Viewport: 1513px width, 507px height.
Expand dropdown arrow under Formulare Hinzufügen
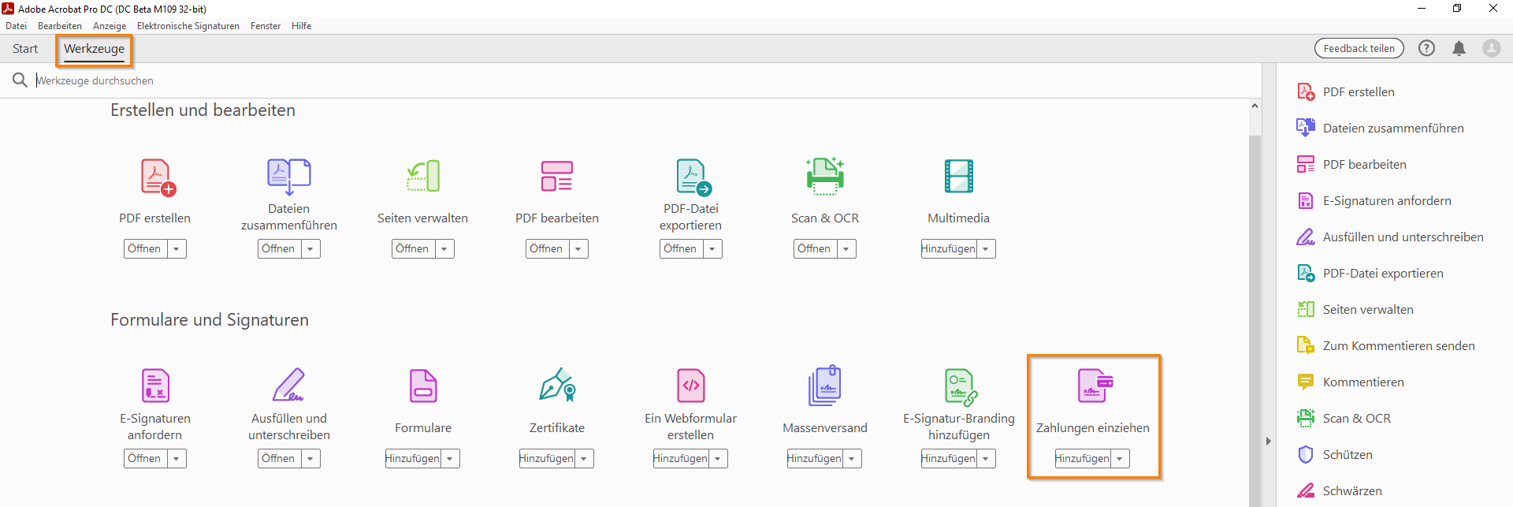tap(450, 458)
